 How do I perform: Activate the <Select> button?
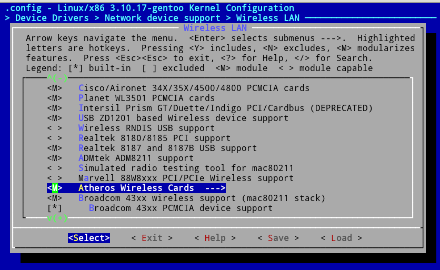(88, 238)
